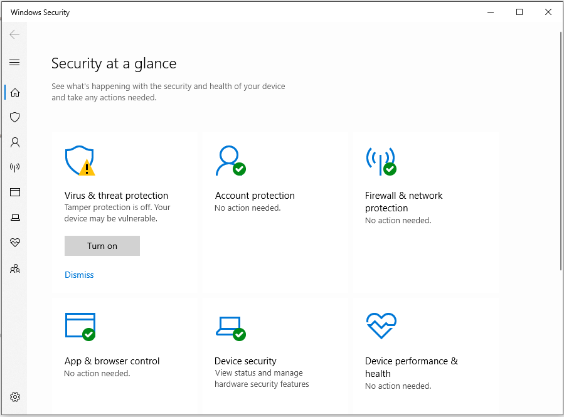Open the Virus & threat protection tile

117,195
